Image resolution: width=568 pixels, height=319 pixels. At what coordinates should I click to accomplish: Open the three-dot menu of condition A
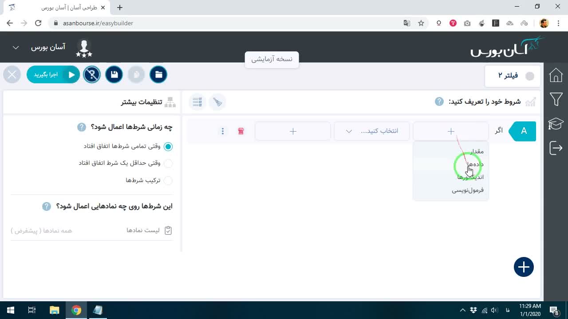click(x=223, y=131)
